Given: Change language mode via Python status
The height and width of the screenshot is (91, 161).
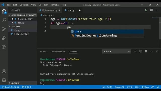Looking at the screenshot, I should pos(145,87).
